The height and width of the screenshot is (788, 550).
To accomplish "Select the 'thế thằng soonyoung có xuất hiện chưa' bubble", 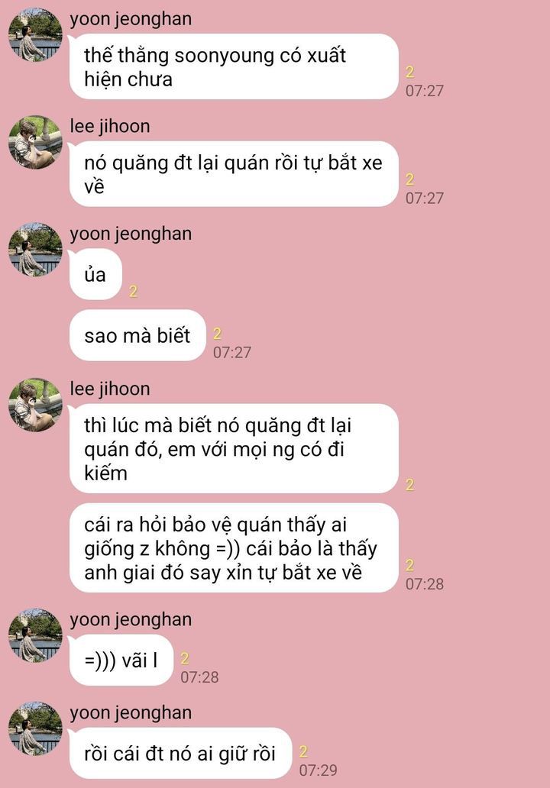I will tap(234, 67).
